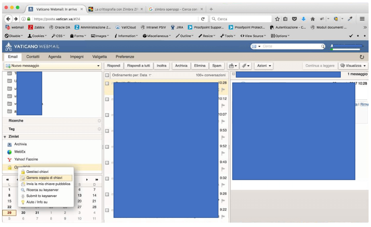Tick the checkbox of the 9:32 conversation
This screenshot has height=227, width=371.
107,179
